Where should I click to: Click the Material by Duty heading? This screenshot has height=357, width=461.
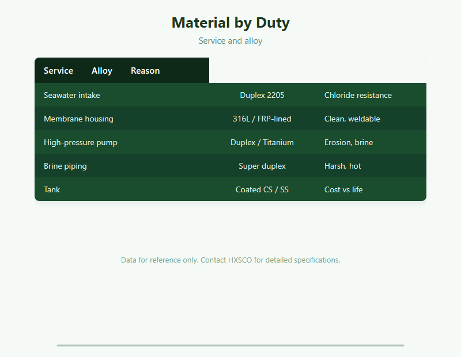click(231, 22)
